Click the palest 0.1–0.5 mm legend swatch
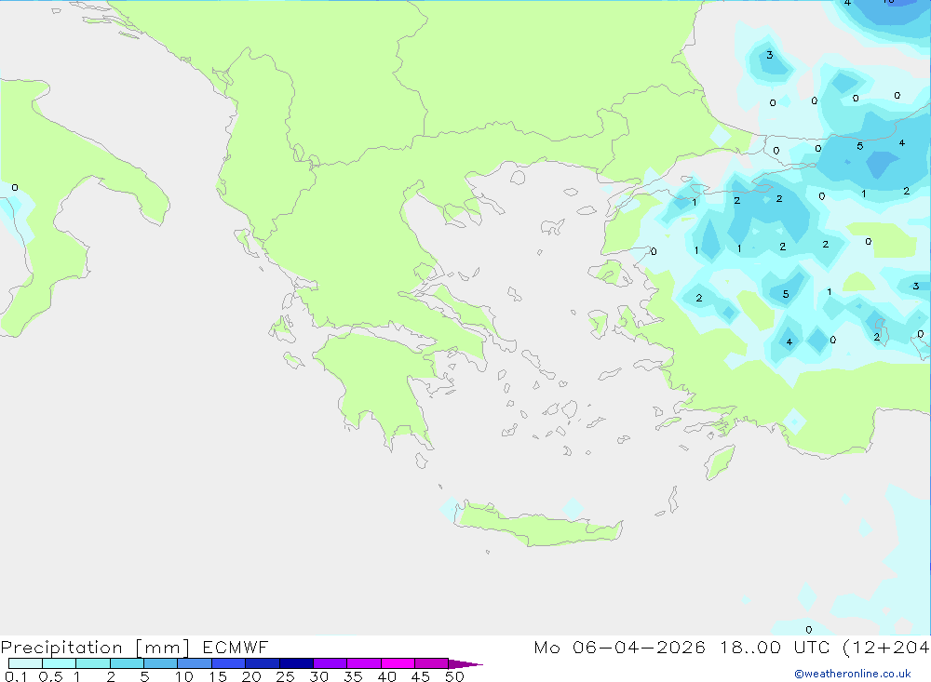 click(25, 663)
